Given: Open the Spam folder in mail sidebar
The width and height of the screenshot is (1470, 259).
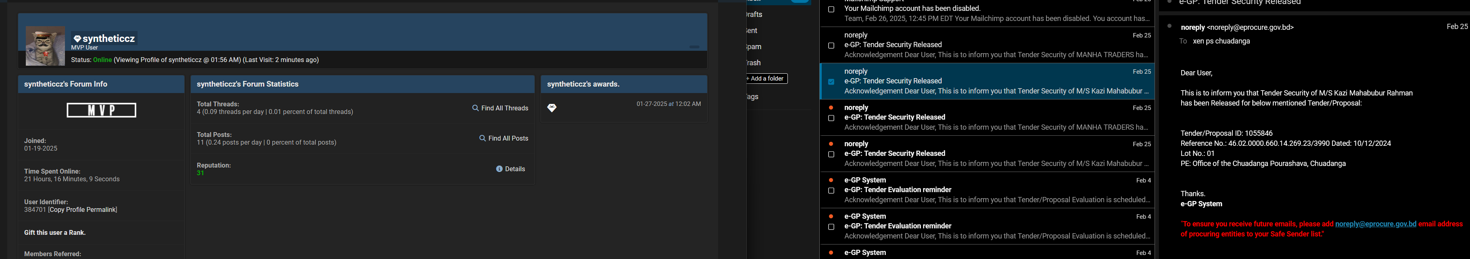Looking at the screenshot, I should [754, 47].
